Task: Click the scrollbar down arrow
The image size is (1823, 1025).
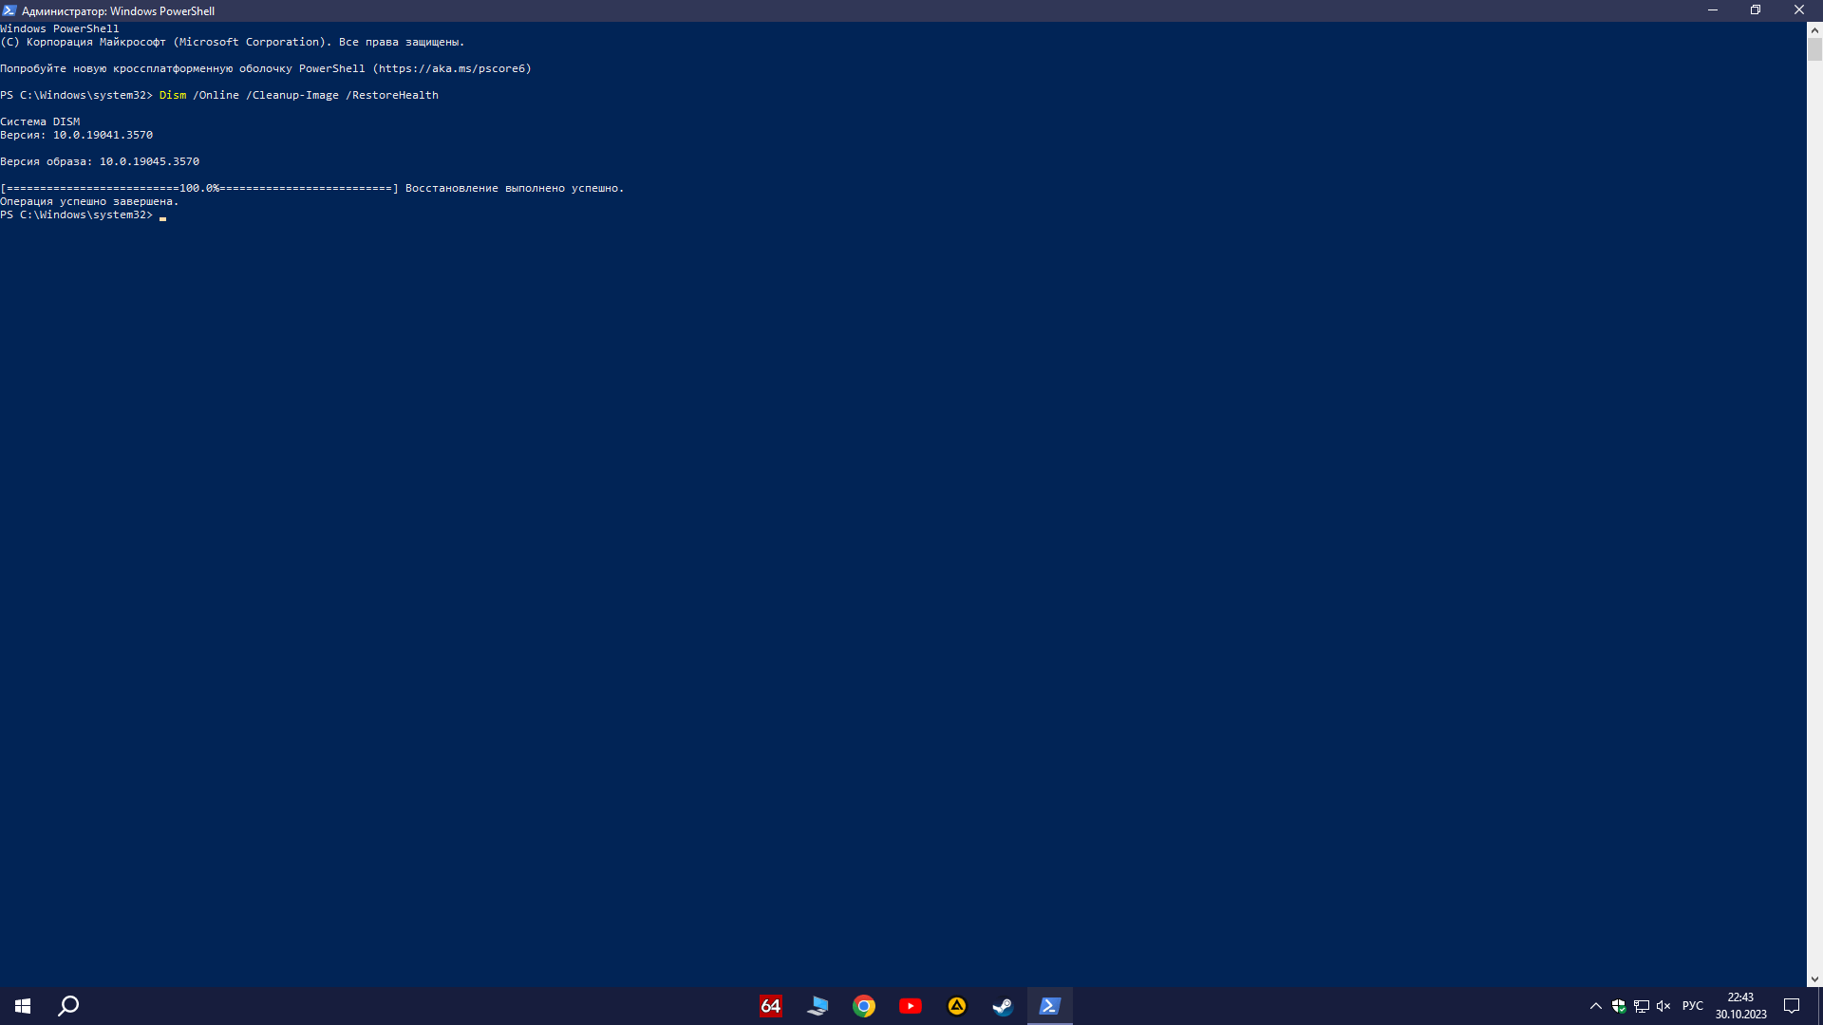Action: coord(1814,979)
